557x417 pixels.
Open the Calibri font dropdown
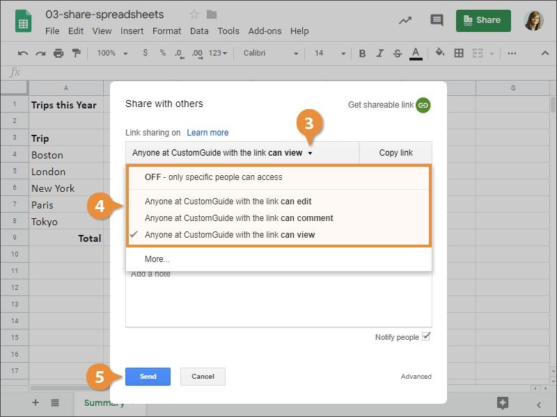tap(271, 54)
